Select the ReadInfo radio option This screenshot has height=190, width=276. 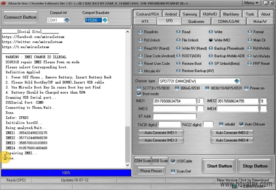click(141, 32)
